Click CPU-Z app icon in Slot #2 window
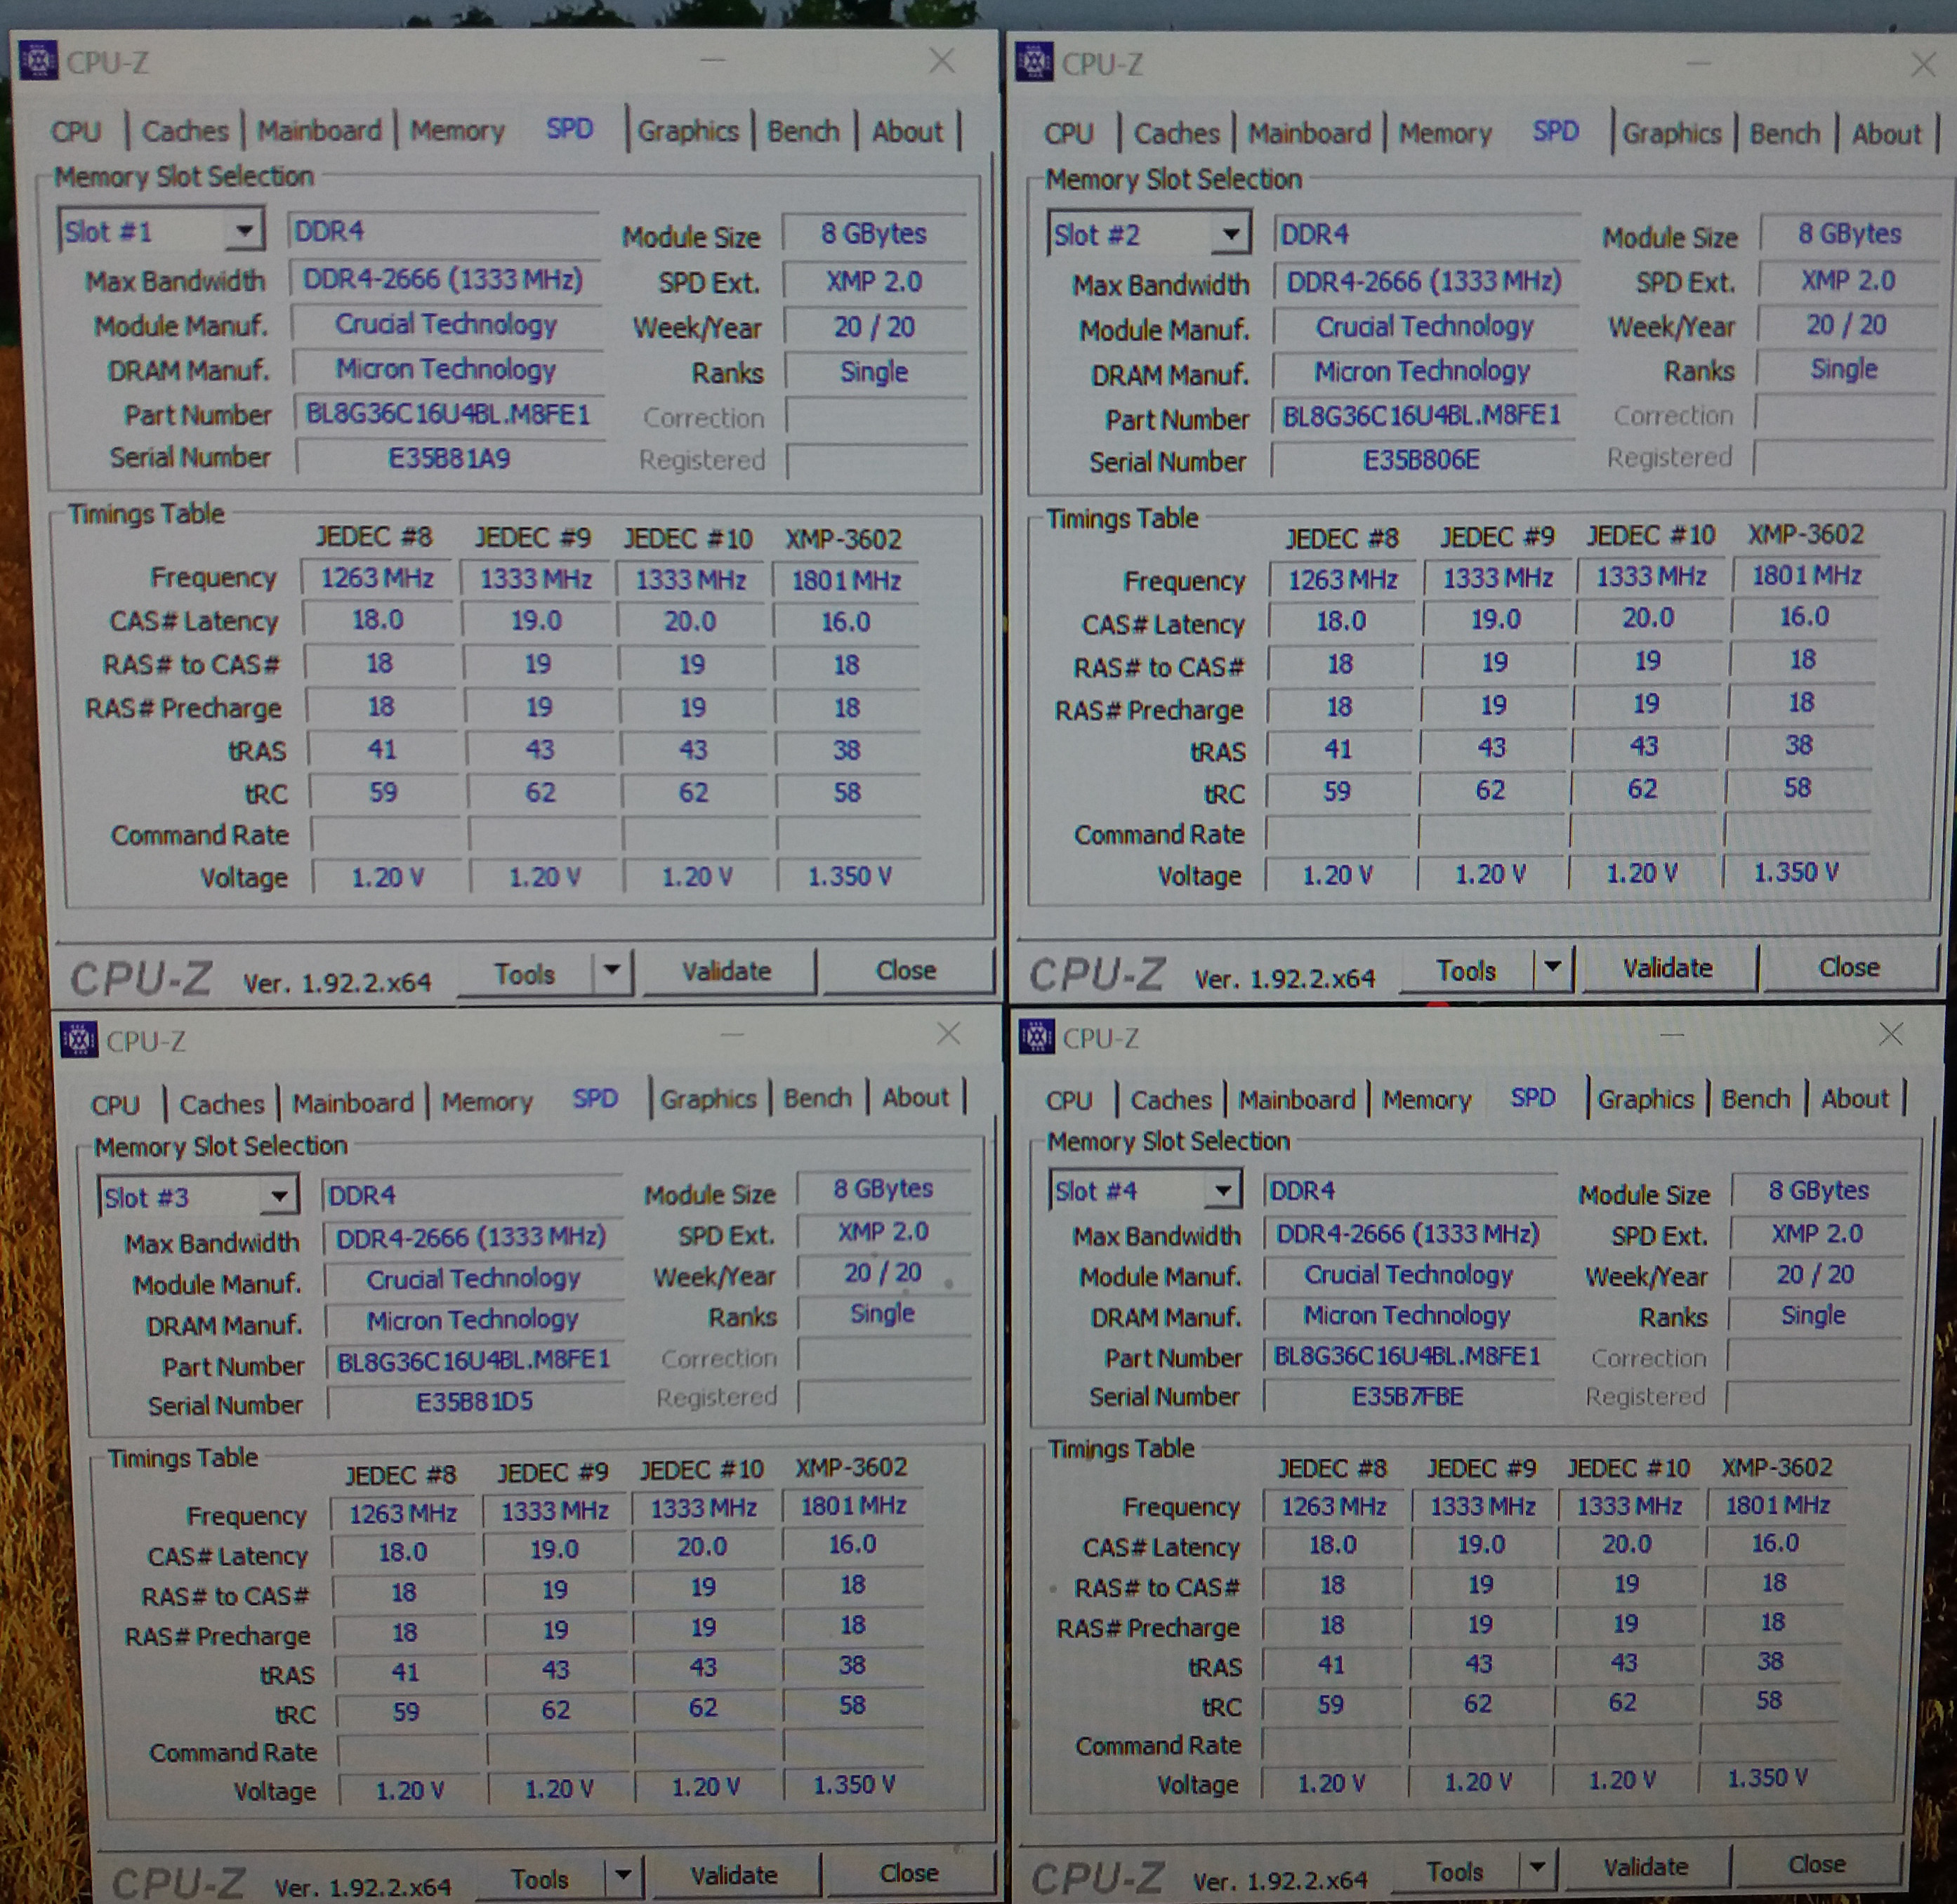This screenshot has height=1904, width=1957. (1034, 62)
